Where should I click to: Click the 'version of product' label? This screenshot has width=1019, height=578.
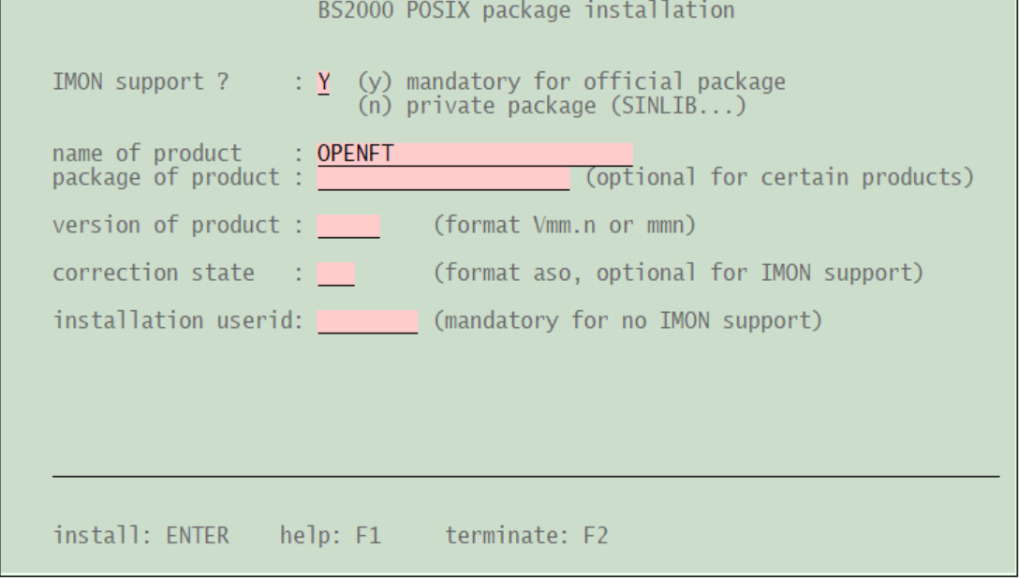(x=167, y=226)
